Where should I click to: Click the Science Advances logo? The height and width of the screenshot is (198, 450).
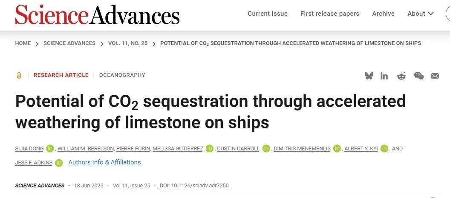97,14
